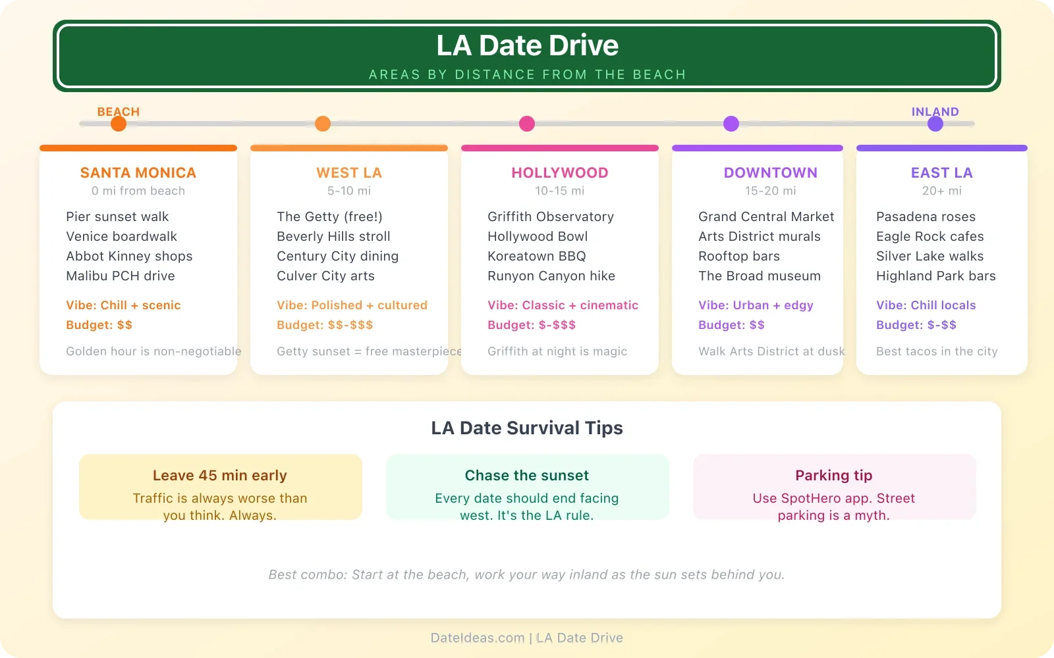This screenshot has width=1054, height=658.
Task: Open the "Parking tip" box
Action: click(833, 487)
